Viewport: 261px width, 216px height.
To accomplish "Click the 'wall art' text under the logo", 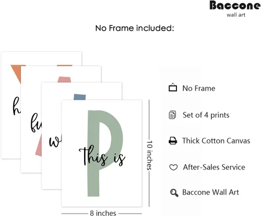I will pyautogui.click(x=236, y=15).
